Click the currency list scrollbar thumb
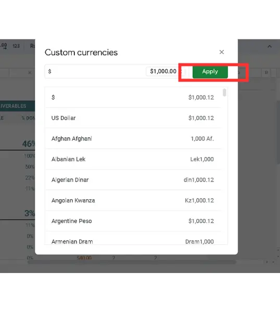The width and height of the screenshot is (280, 312). click(224, 93)
